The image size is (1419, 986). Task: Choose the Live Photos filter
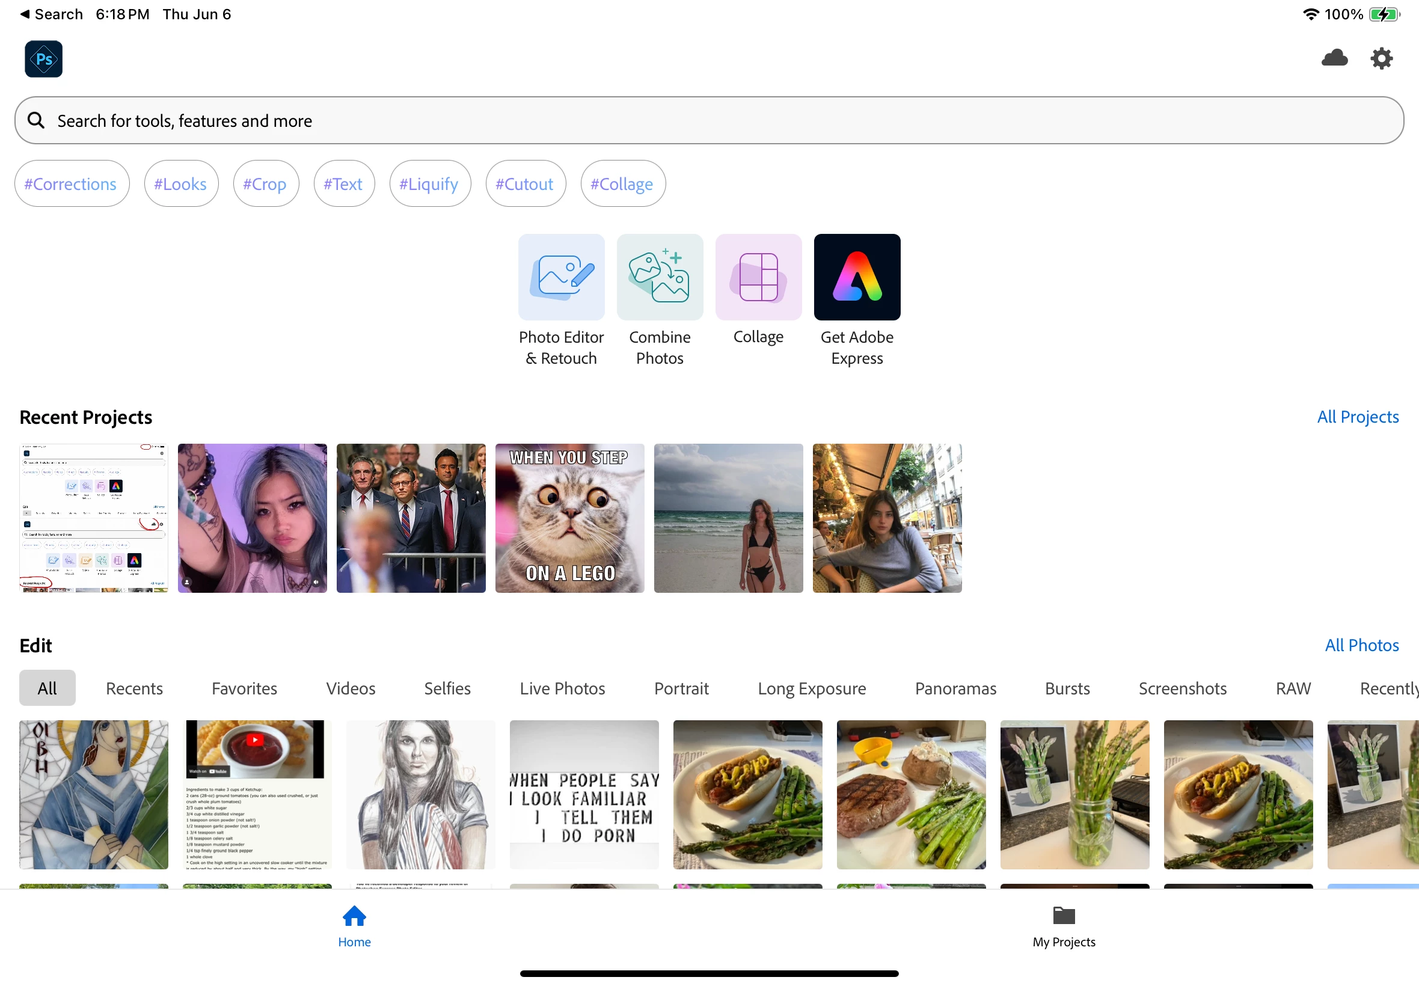pos(562,688)
